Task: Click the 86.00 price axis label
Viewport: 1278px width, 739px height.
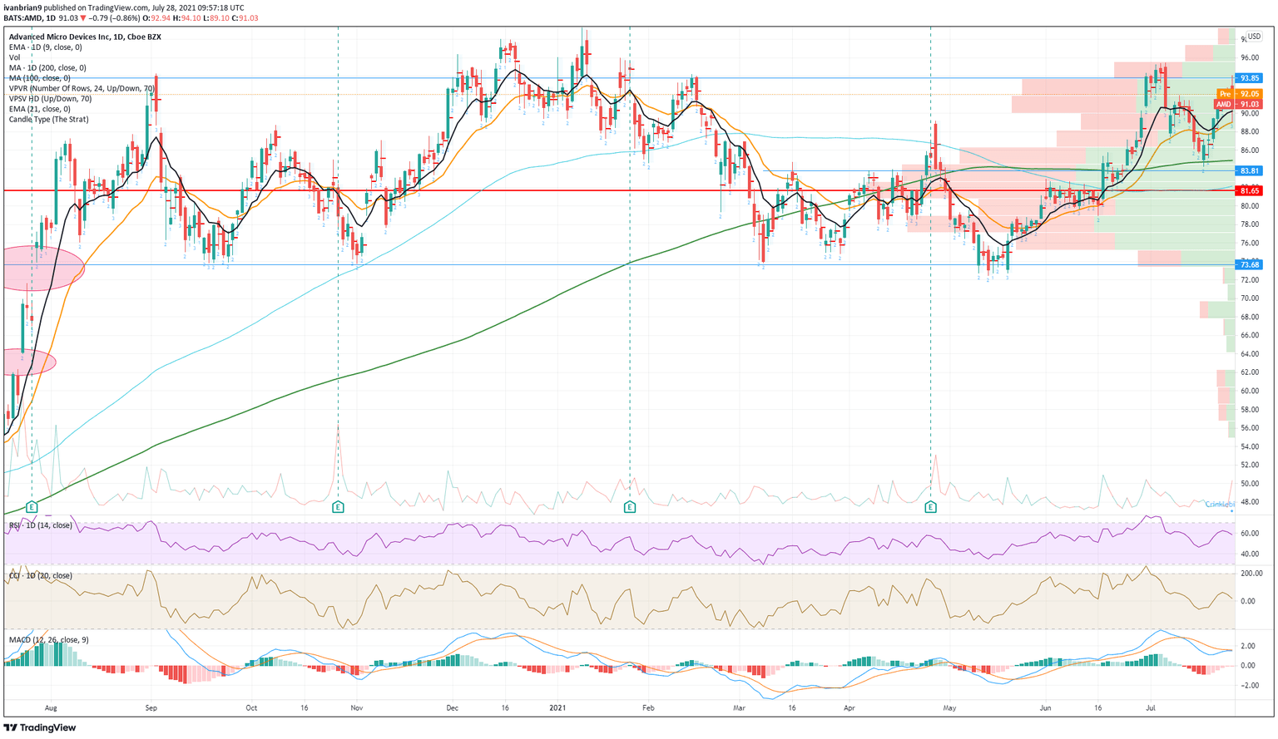Action: coord(1251,150)
